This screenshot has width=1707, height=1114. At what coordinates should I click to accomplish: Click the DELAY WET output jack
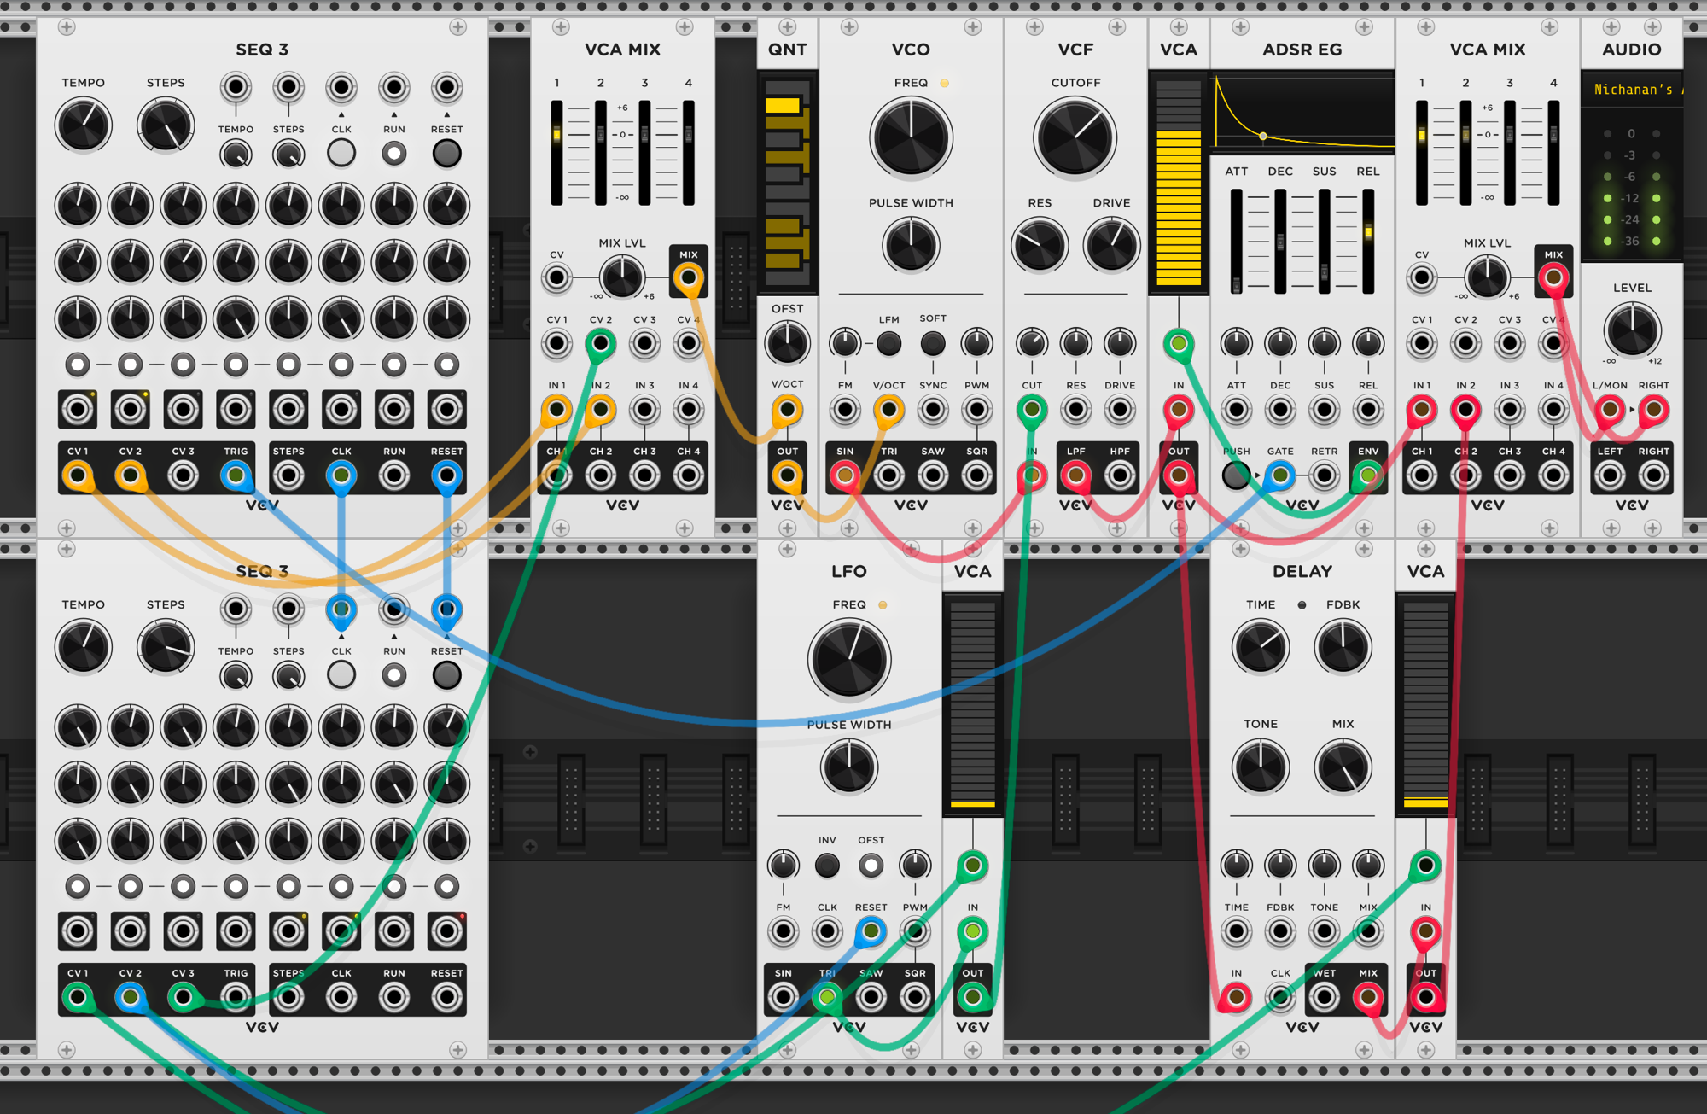[1324, 997]
